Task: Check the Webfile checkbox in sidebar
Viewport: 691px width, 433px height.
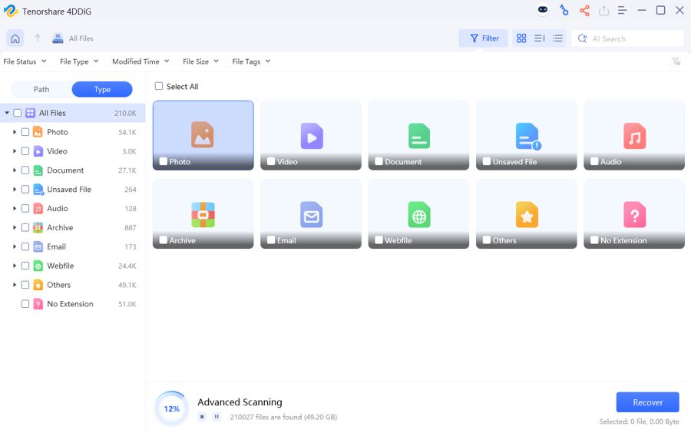Action: click(25, 266)
